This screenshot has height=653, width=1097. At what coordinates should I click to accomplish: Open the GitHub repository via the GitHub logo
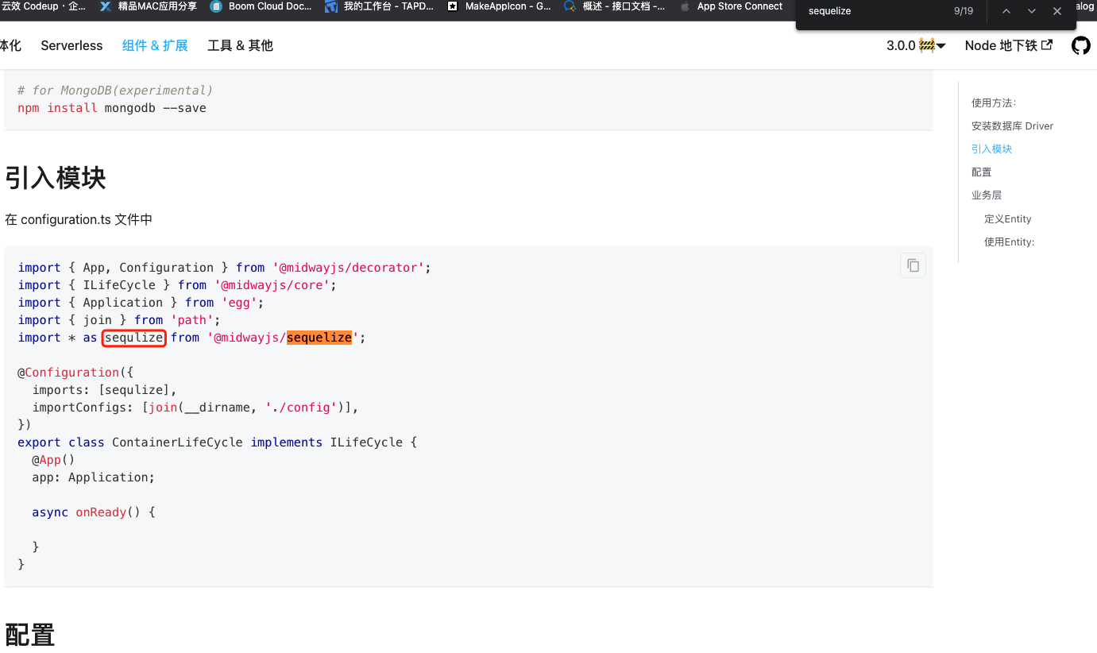(x=1080, y=45)
